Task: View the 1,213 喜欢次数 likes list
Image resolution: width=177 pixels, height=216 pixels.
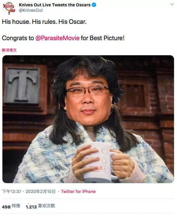Action: [40, 206]
